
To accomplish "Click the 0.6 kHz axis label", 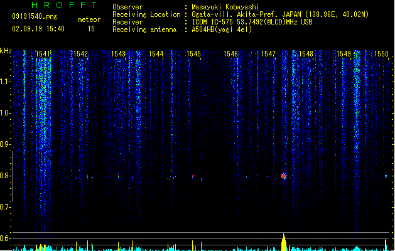I will coord(5,238).
